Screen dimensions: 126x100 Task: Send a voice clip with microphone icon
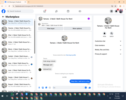pyautogui.click(x=39, y=87)
